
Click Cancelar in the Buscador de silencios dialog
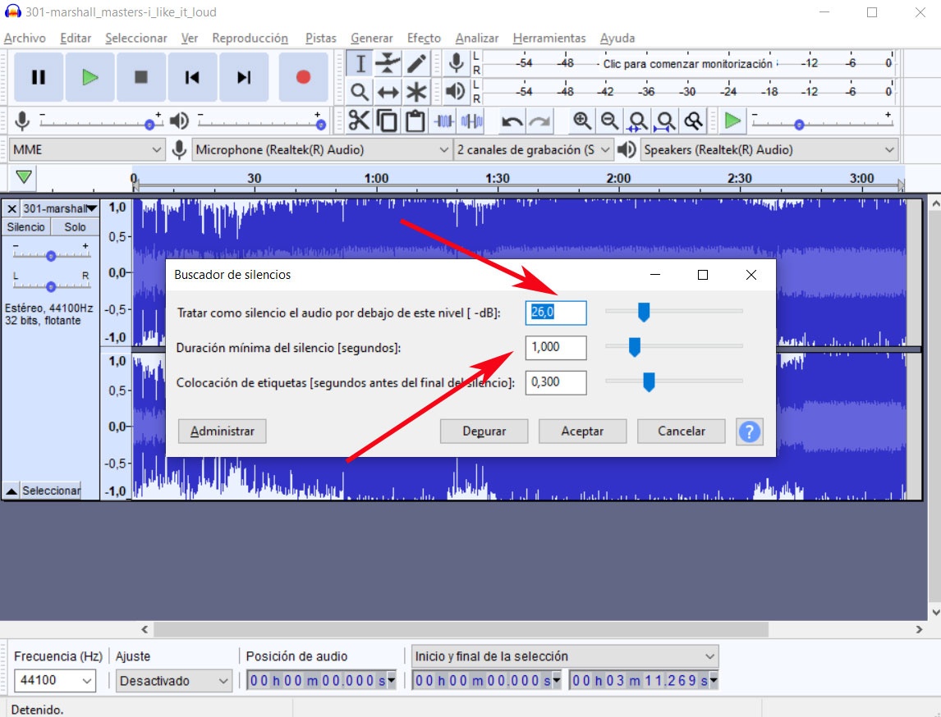[682, 431]
